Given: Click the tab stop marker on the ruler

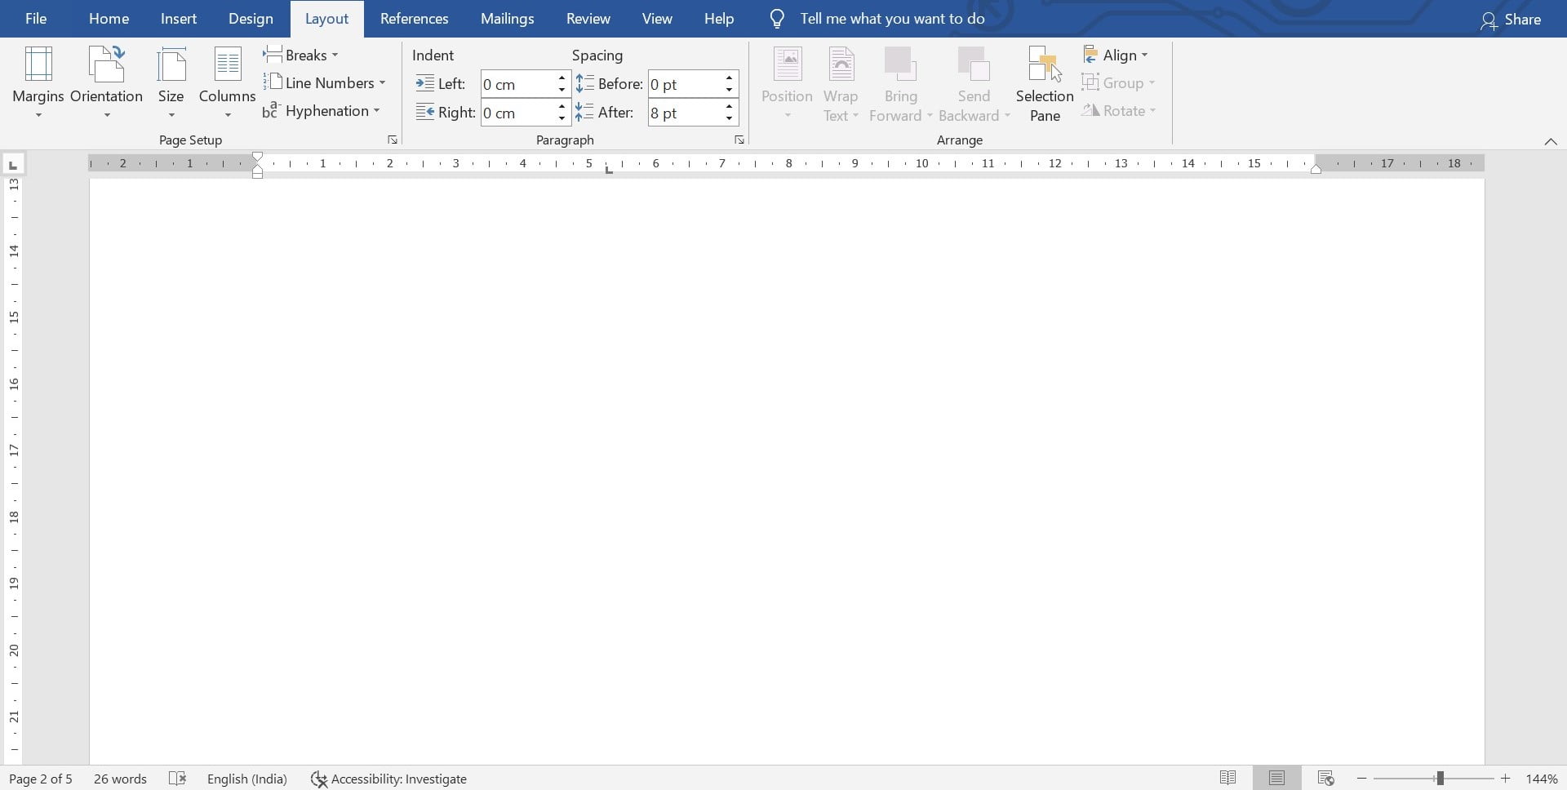Looking at the screenshot, I should 608,170.
